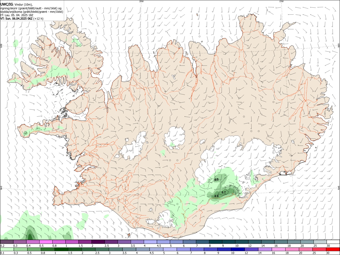Click the 'IT: Lau. 05. 04. 2025 18Z' line
The width and height of the screenshot is (340, 255).
coord(17,15)
